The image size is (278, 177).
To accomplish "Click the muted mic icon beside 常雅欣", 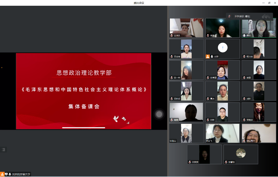I will 244,120.
